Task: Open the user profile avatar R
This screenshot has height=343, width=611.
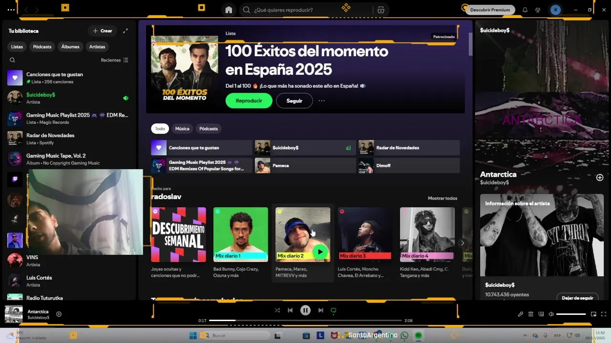Action: [x=555, y=10]
